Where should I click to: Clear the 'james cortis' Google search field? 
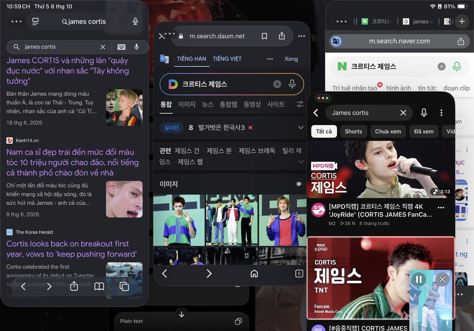point(103,47)
